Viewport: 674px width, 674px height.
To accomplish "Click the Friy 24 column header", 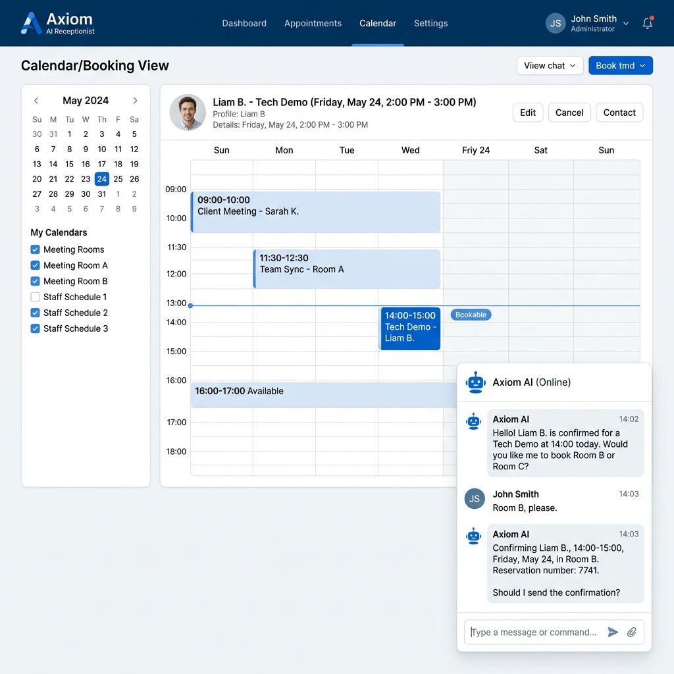I will click(476, 150).
